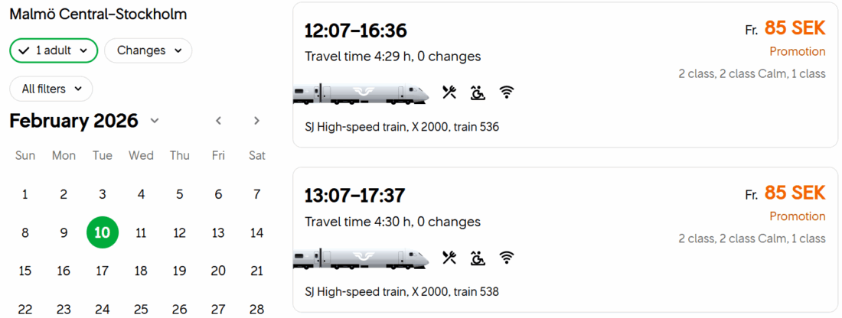
Task: Open February 2026 month selector
Action: point(84,121)
